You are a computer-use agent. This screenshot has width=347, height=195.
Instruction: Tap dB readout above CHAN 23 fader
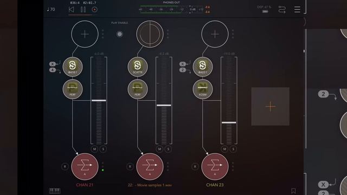[229, 54]
